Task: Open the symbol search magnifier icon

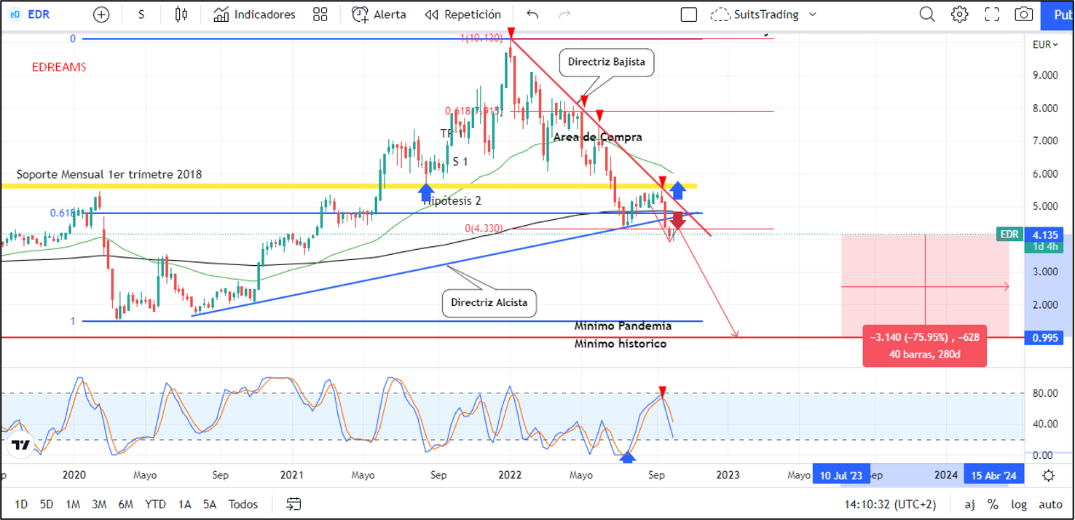Action: [x=926, y=15]
